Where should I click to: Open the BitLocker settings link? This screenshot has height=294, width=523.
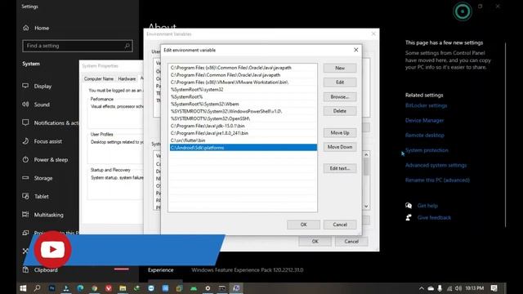(x=426, y=105)
